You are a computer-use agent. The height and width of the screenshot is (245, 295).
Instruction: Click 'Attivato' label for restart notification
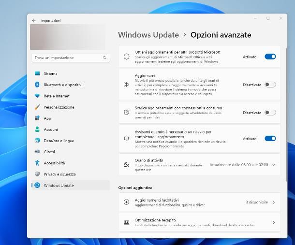[x=250, y=139]
